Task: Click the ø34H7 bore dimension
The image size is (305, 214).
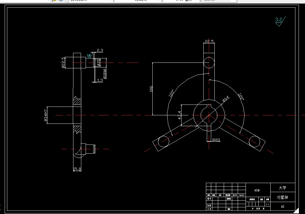Action: click(45, 115)
